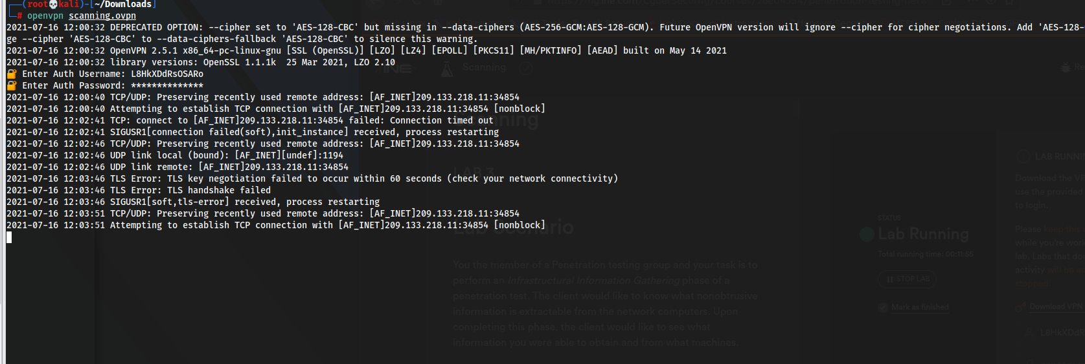
Task: Click the skull icon in the root@kali prompt
Action: pos(54,5)
